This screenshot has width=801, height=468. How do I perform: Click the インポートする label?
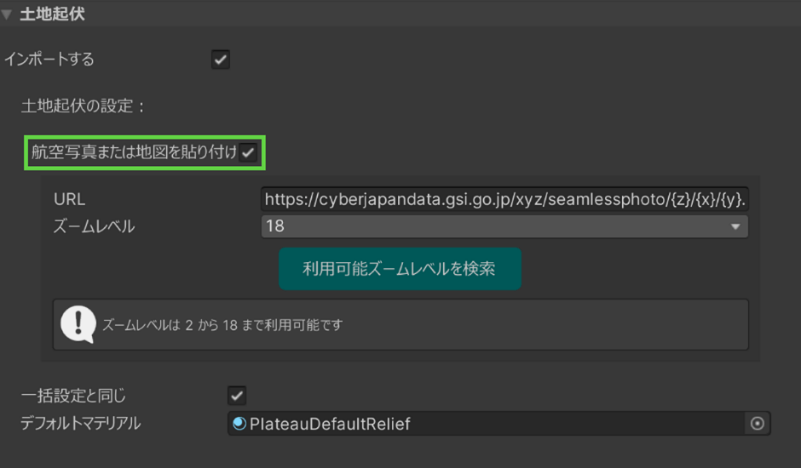tap(49, 60)
